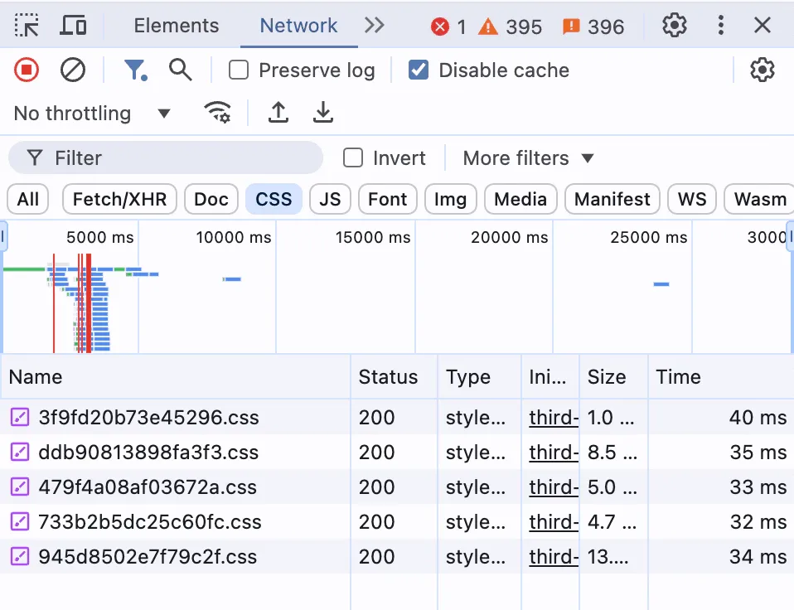Open hidden panels via double-chevron
The height and width of the screenshot is (610, 794).
coord(375,26)
